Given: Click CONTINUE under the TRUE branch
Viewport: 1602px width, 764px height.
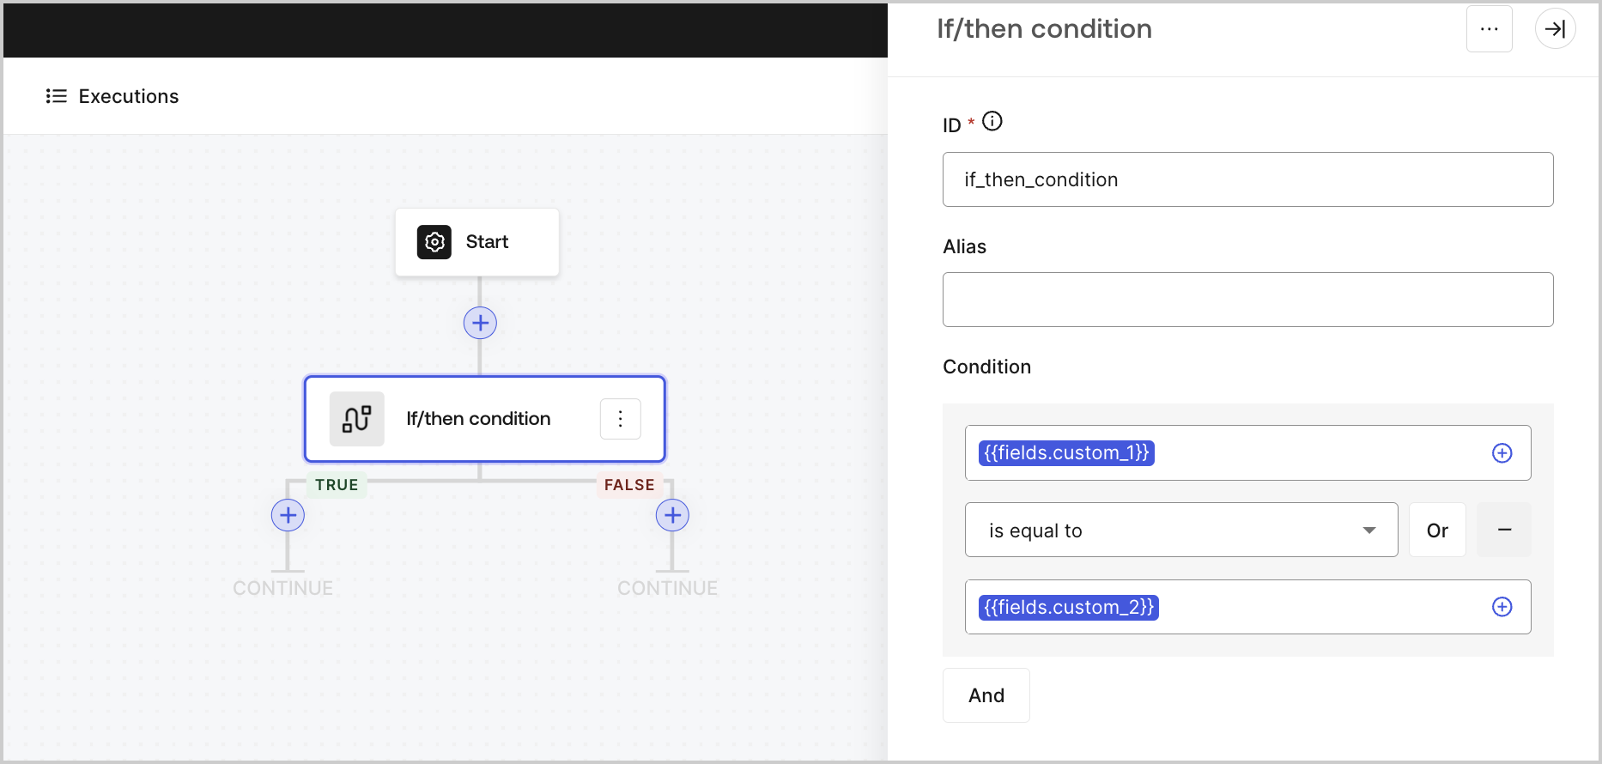Looking at the screenshot, I should tap(283, 588).
